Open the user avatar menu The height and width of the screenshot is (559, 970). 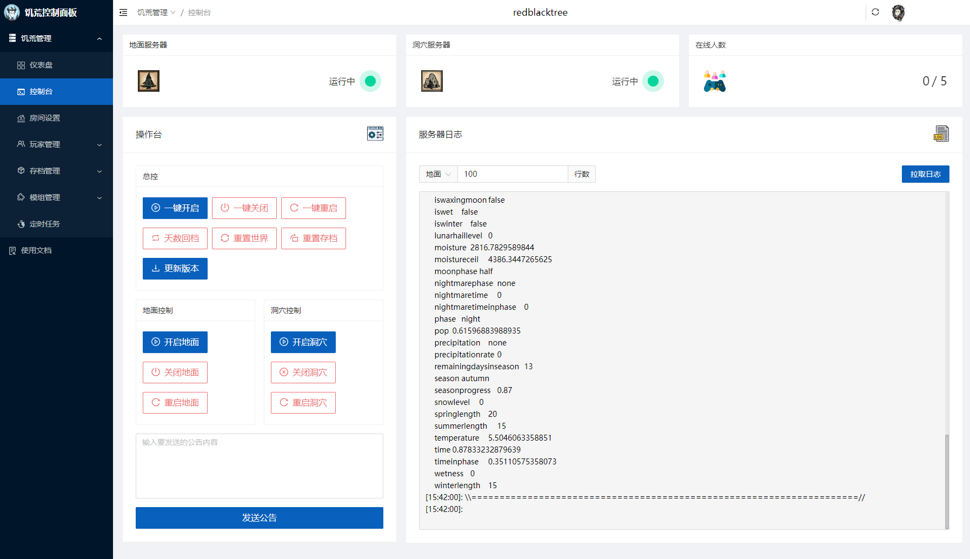[x=898, y=12]
